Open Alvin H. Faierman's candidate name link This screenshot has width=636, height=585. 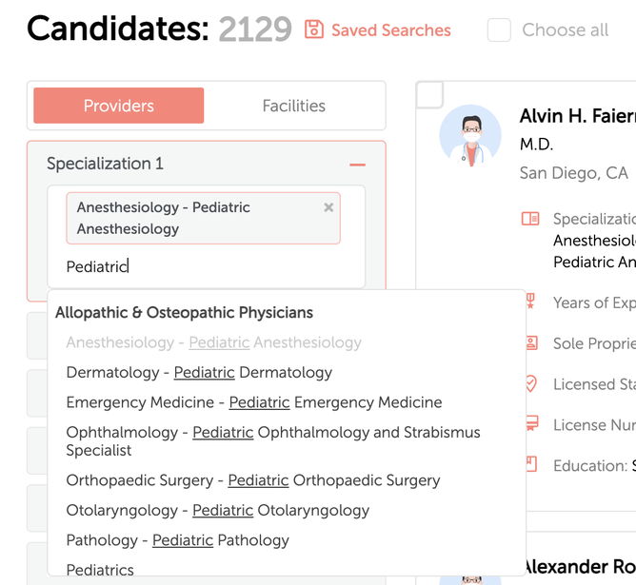click(578, 116)
